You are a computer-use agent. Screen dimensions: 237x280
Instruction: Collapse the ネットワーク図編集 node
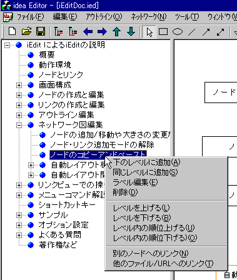[x=19, y=125]
